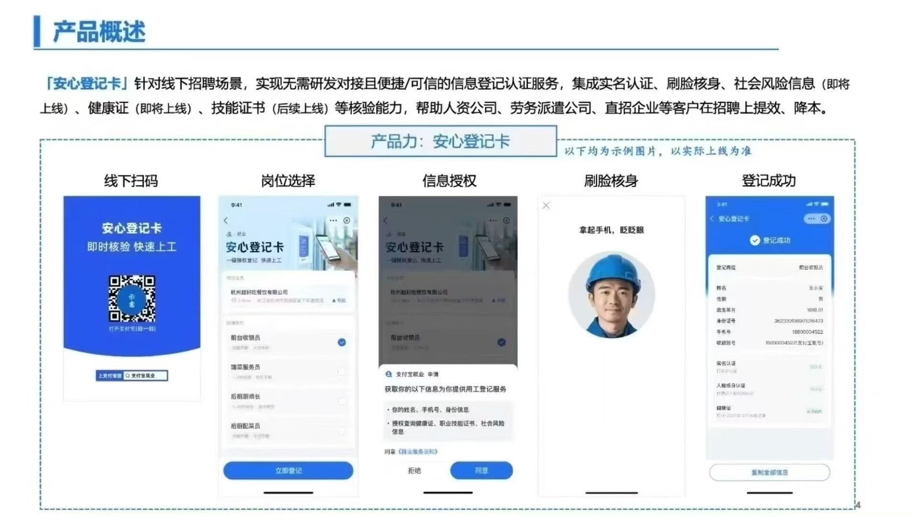
Task: Click 拒绝 decline button
Action: 414,471
